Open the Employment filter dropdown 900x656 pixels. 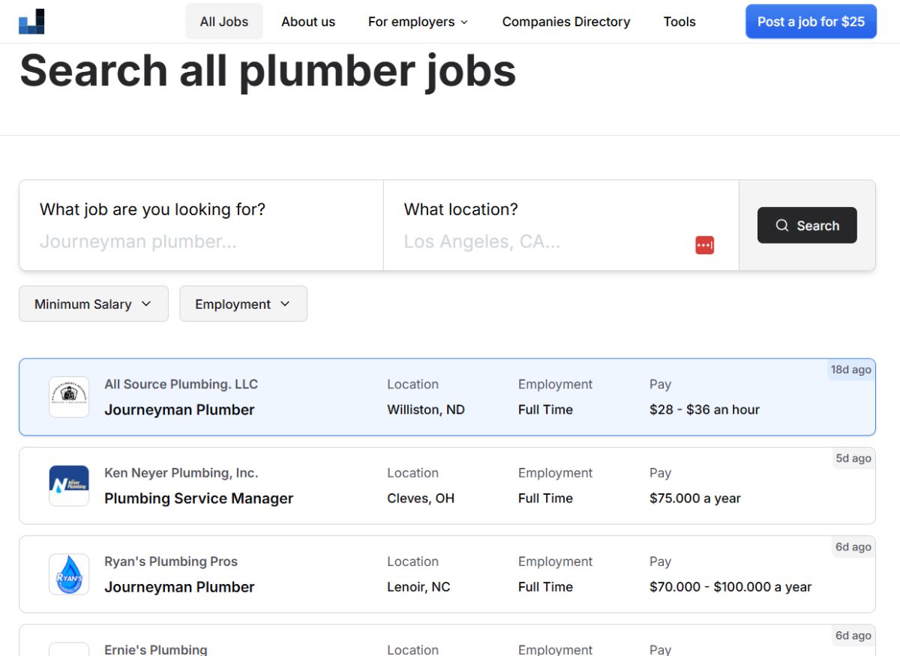tap(243, 304)
